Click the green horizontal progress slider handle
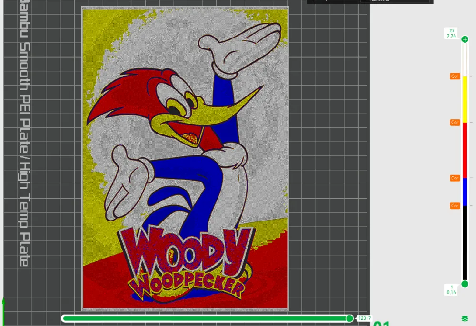 [x=350, y=318]
